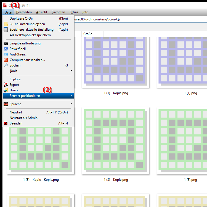The height and width of the screenshot is (207, 207).
Task: Click the Q-Dir application icon in title bar
Action: tap(5, 5)
